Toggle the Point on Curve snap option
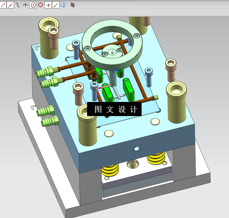 56,5
